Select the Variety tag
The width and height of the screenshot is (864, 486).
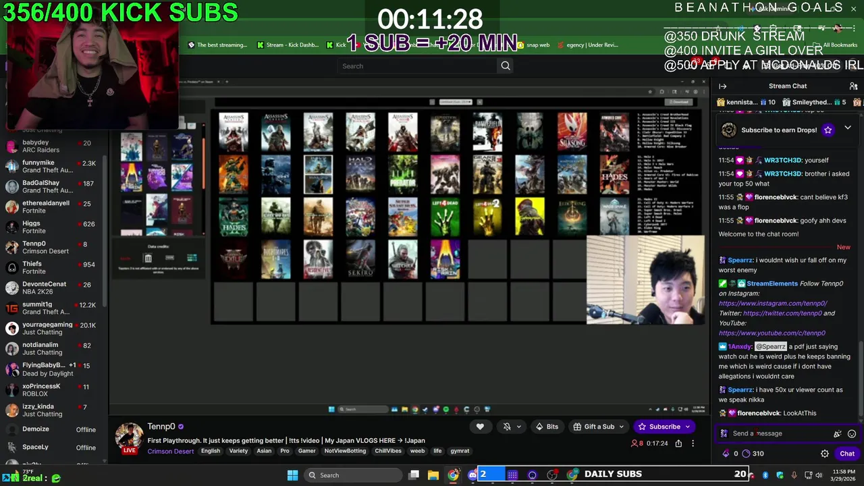click(x=238, y=451)
